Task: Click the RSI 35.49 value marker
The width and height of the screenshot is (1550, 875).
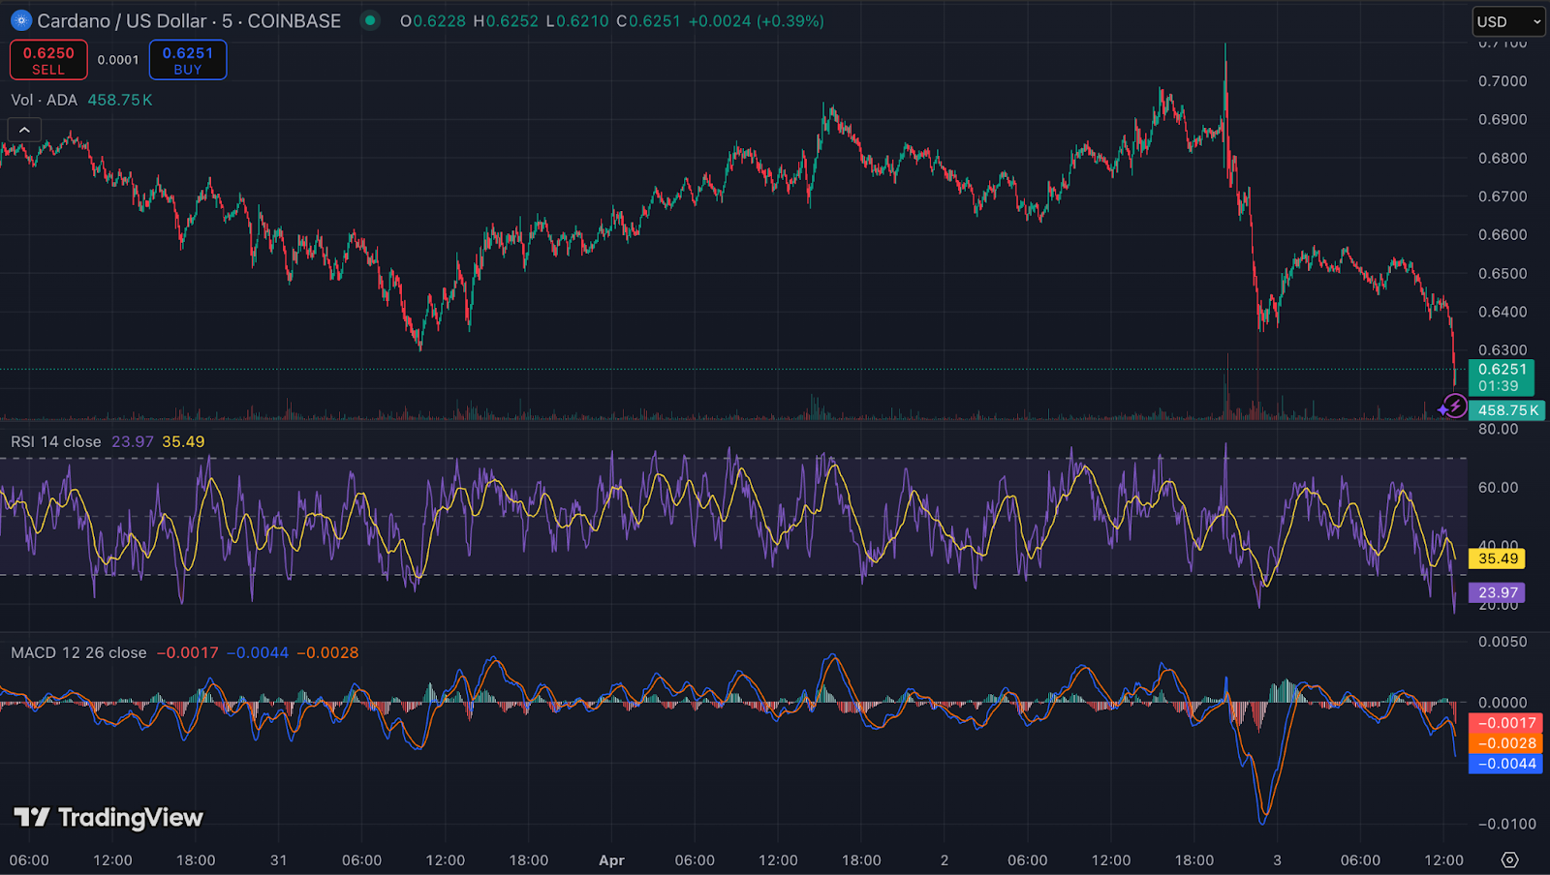Action: 1498,558
